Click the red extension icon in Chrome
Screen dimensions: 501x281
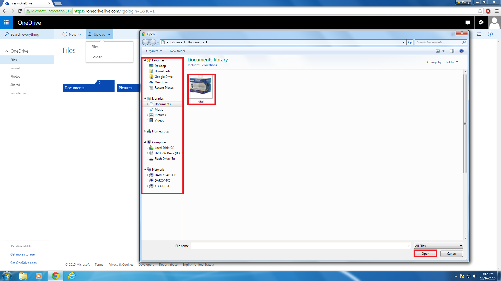click(488, 11)
